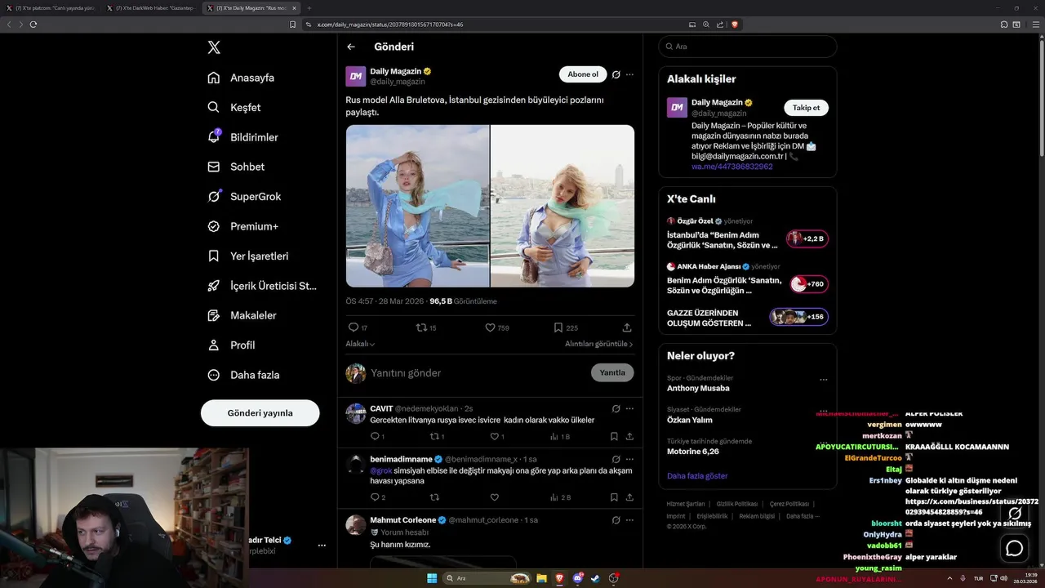Screen dimensions: 1045x588
Task: Click repost icon showing 15
Action: pos(421,327)
